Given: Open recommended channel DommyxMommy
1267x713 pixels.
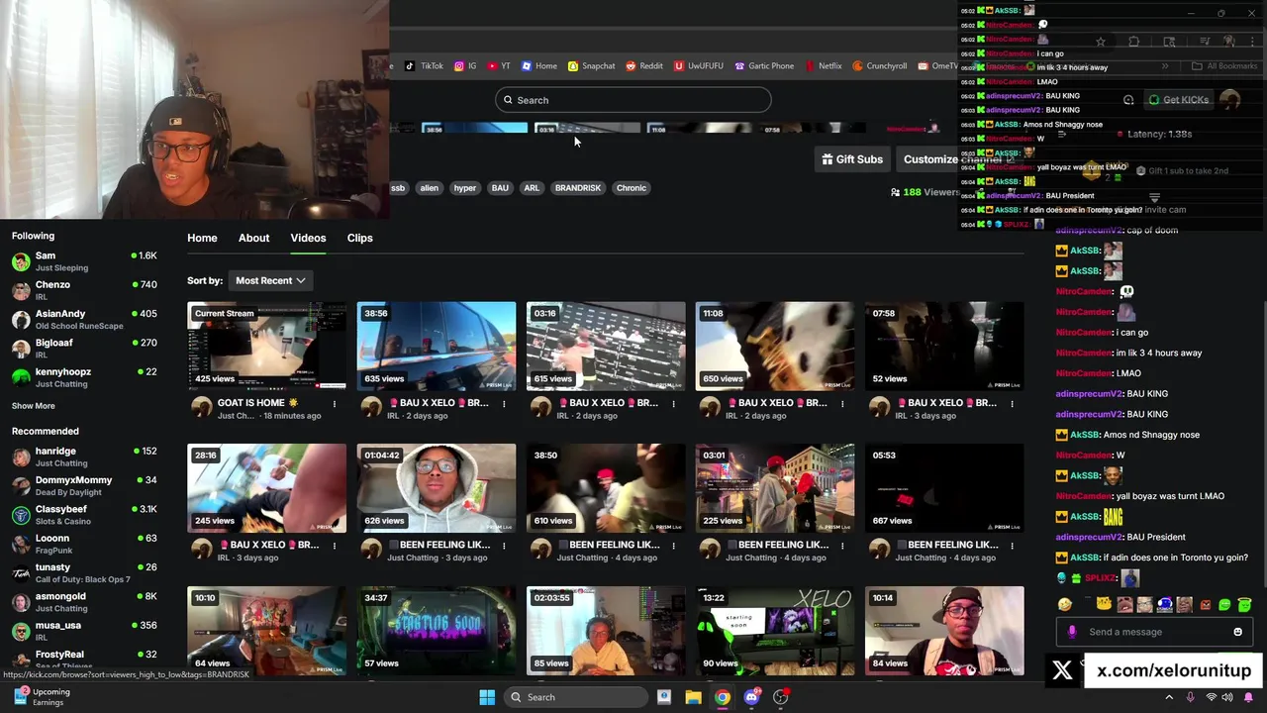Looking at the screenshot, I should tap(85, 485).
